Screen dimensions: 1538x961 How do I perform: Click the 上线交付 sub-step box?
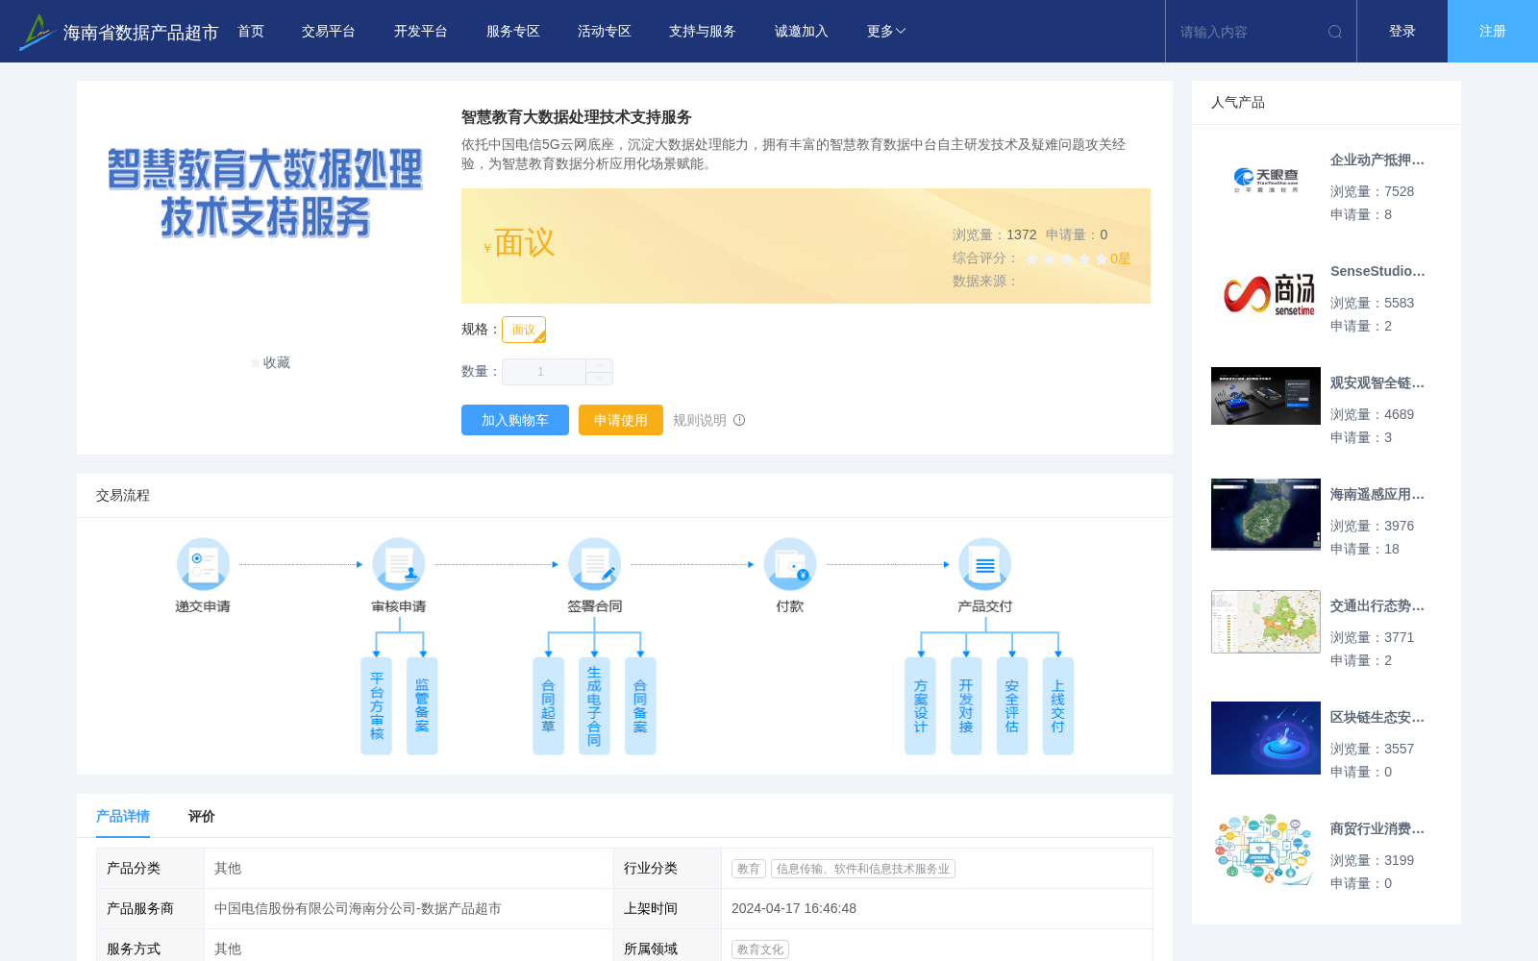point(1058,706)
